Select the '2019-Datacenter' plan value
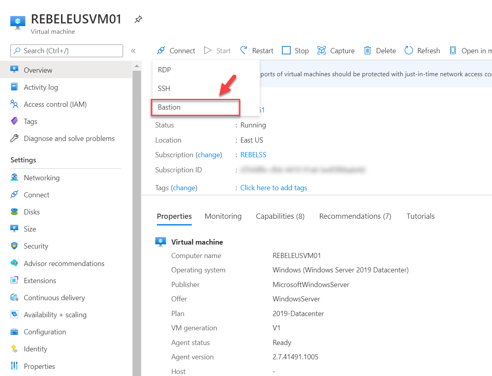Viewport: 492px width, 376px height. (298, 314)
